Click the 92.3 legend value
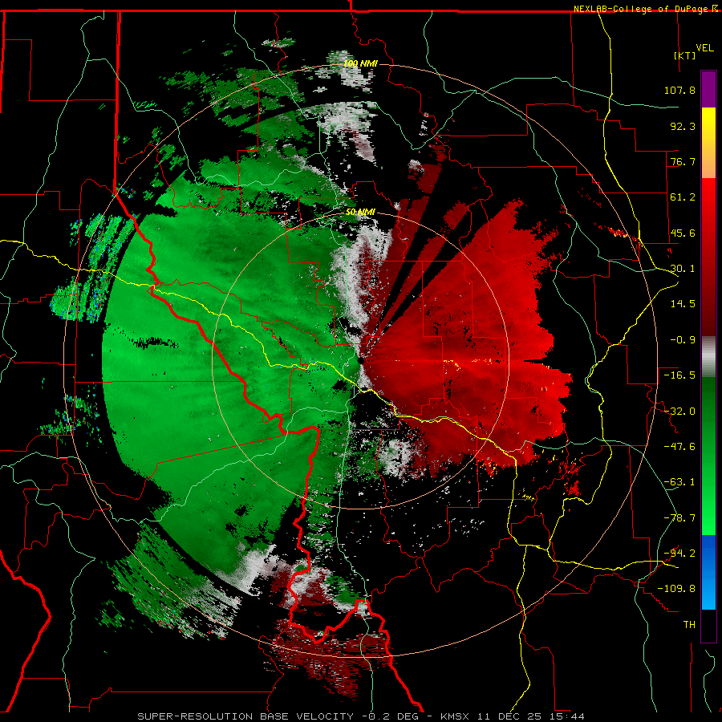This screenshot has width=722, height=722. [683, 126]
